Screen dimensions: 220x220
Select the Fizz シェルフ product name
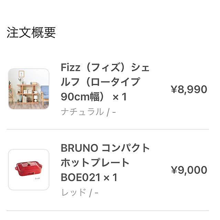pos(105,82)
